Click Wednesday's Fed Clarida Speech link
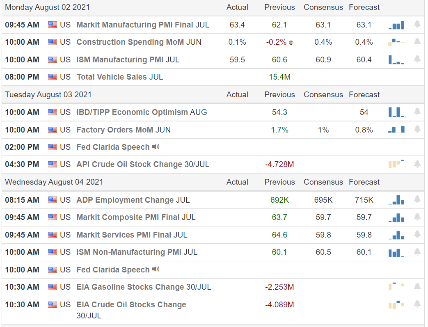The width and height of the screenshot is (428, 327). click(113, 270)
